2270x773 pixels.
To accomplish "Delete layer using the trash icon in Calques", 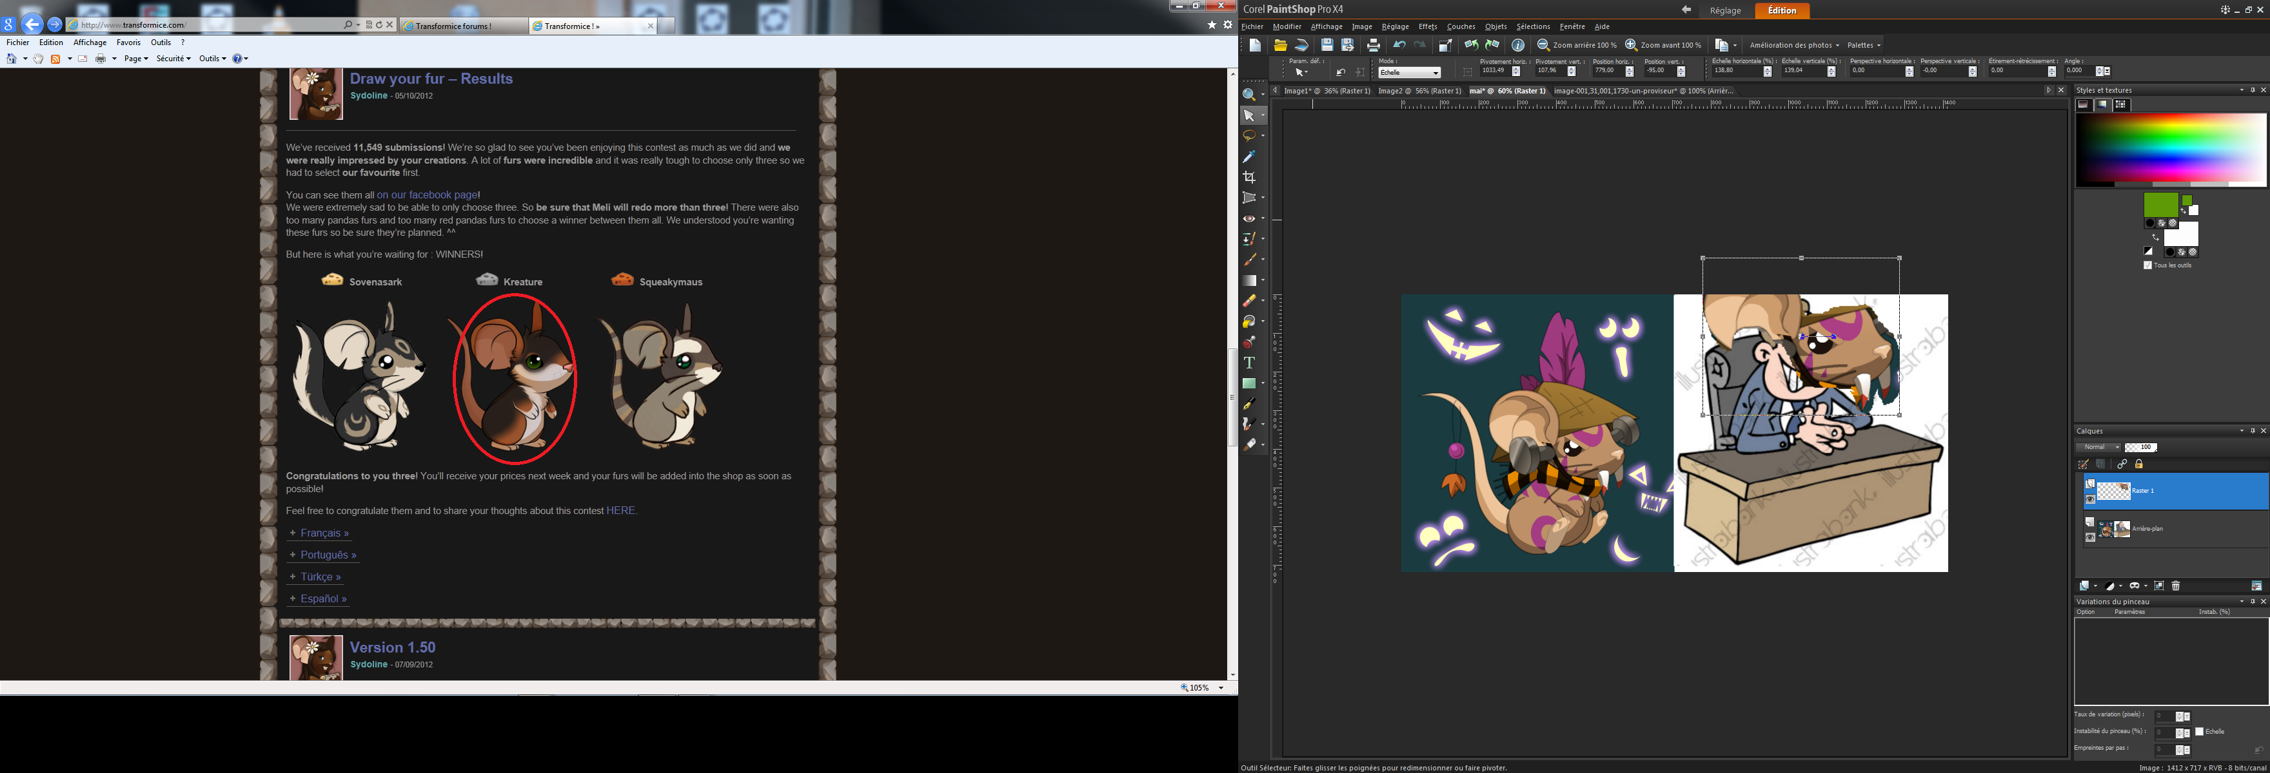I will (2176, 586).
